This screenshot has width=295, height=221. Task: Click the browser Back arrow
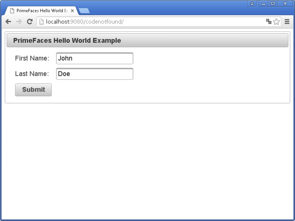(8, 22)
